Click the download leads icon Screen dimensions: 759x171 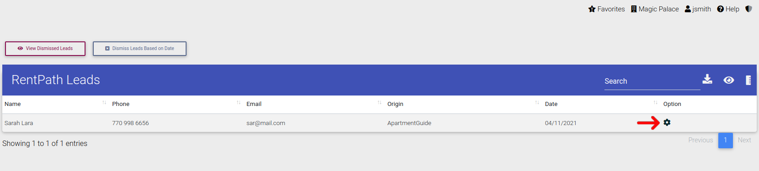point(707,79)
